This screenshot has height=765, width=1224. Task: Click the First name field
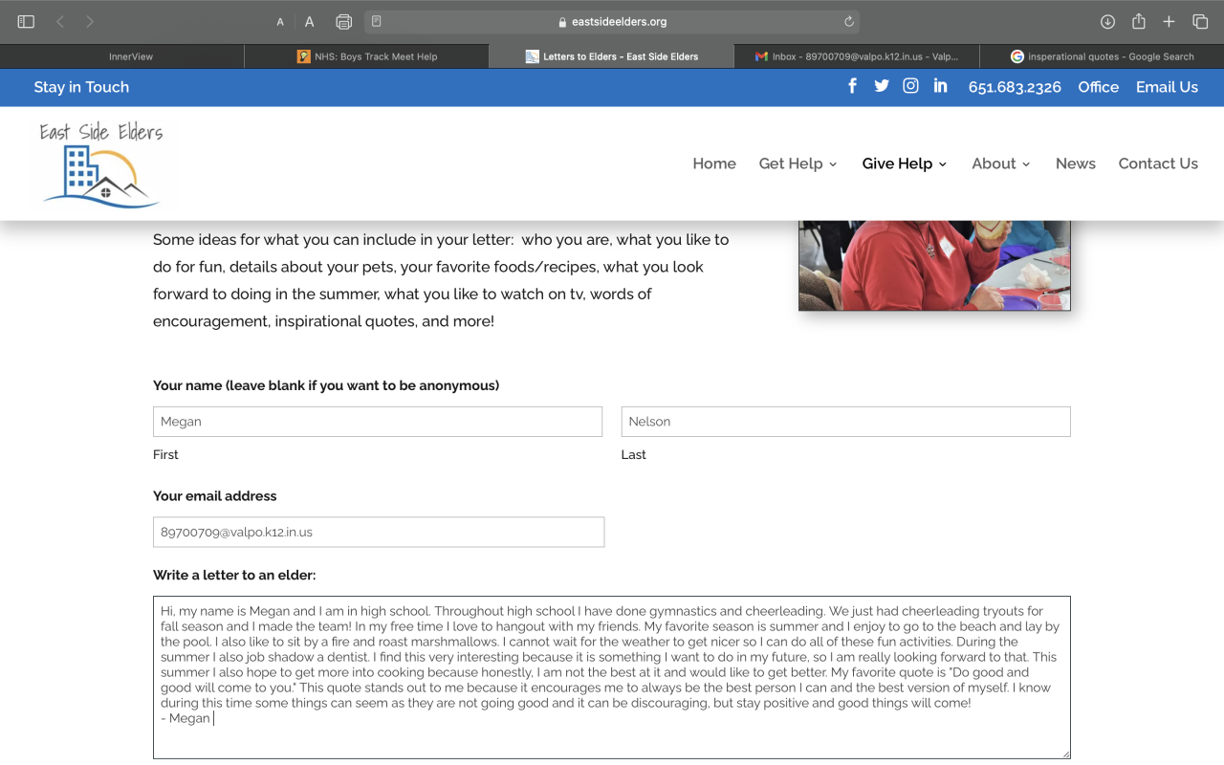(x=378, y=422)
